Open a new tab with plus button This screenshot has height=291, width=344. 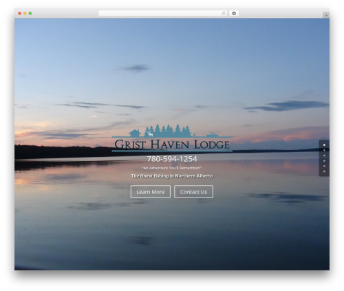[326, 15]
